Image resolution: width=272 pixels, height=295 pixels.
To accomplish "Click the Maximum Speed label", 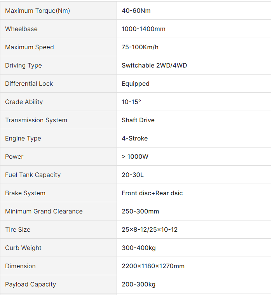I will pyautogui.click(x=30, y=47).
